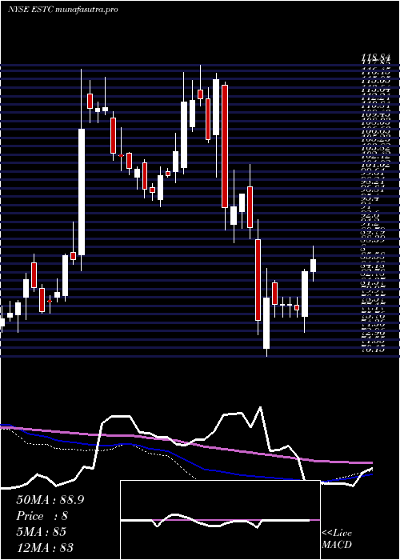Image resolution: width=400 pixels, height=560 pixels.
Task: Click the 'MACD' label
Action: point(337,545)
